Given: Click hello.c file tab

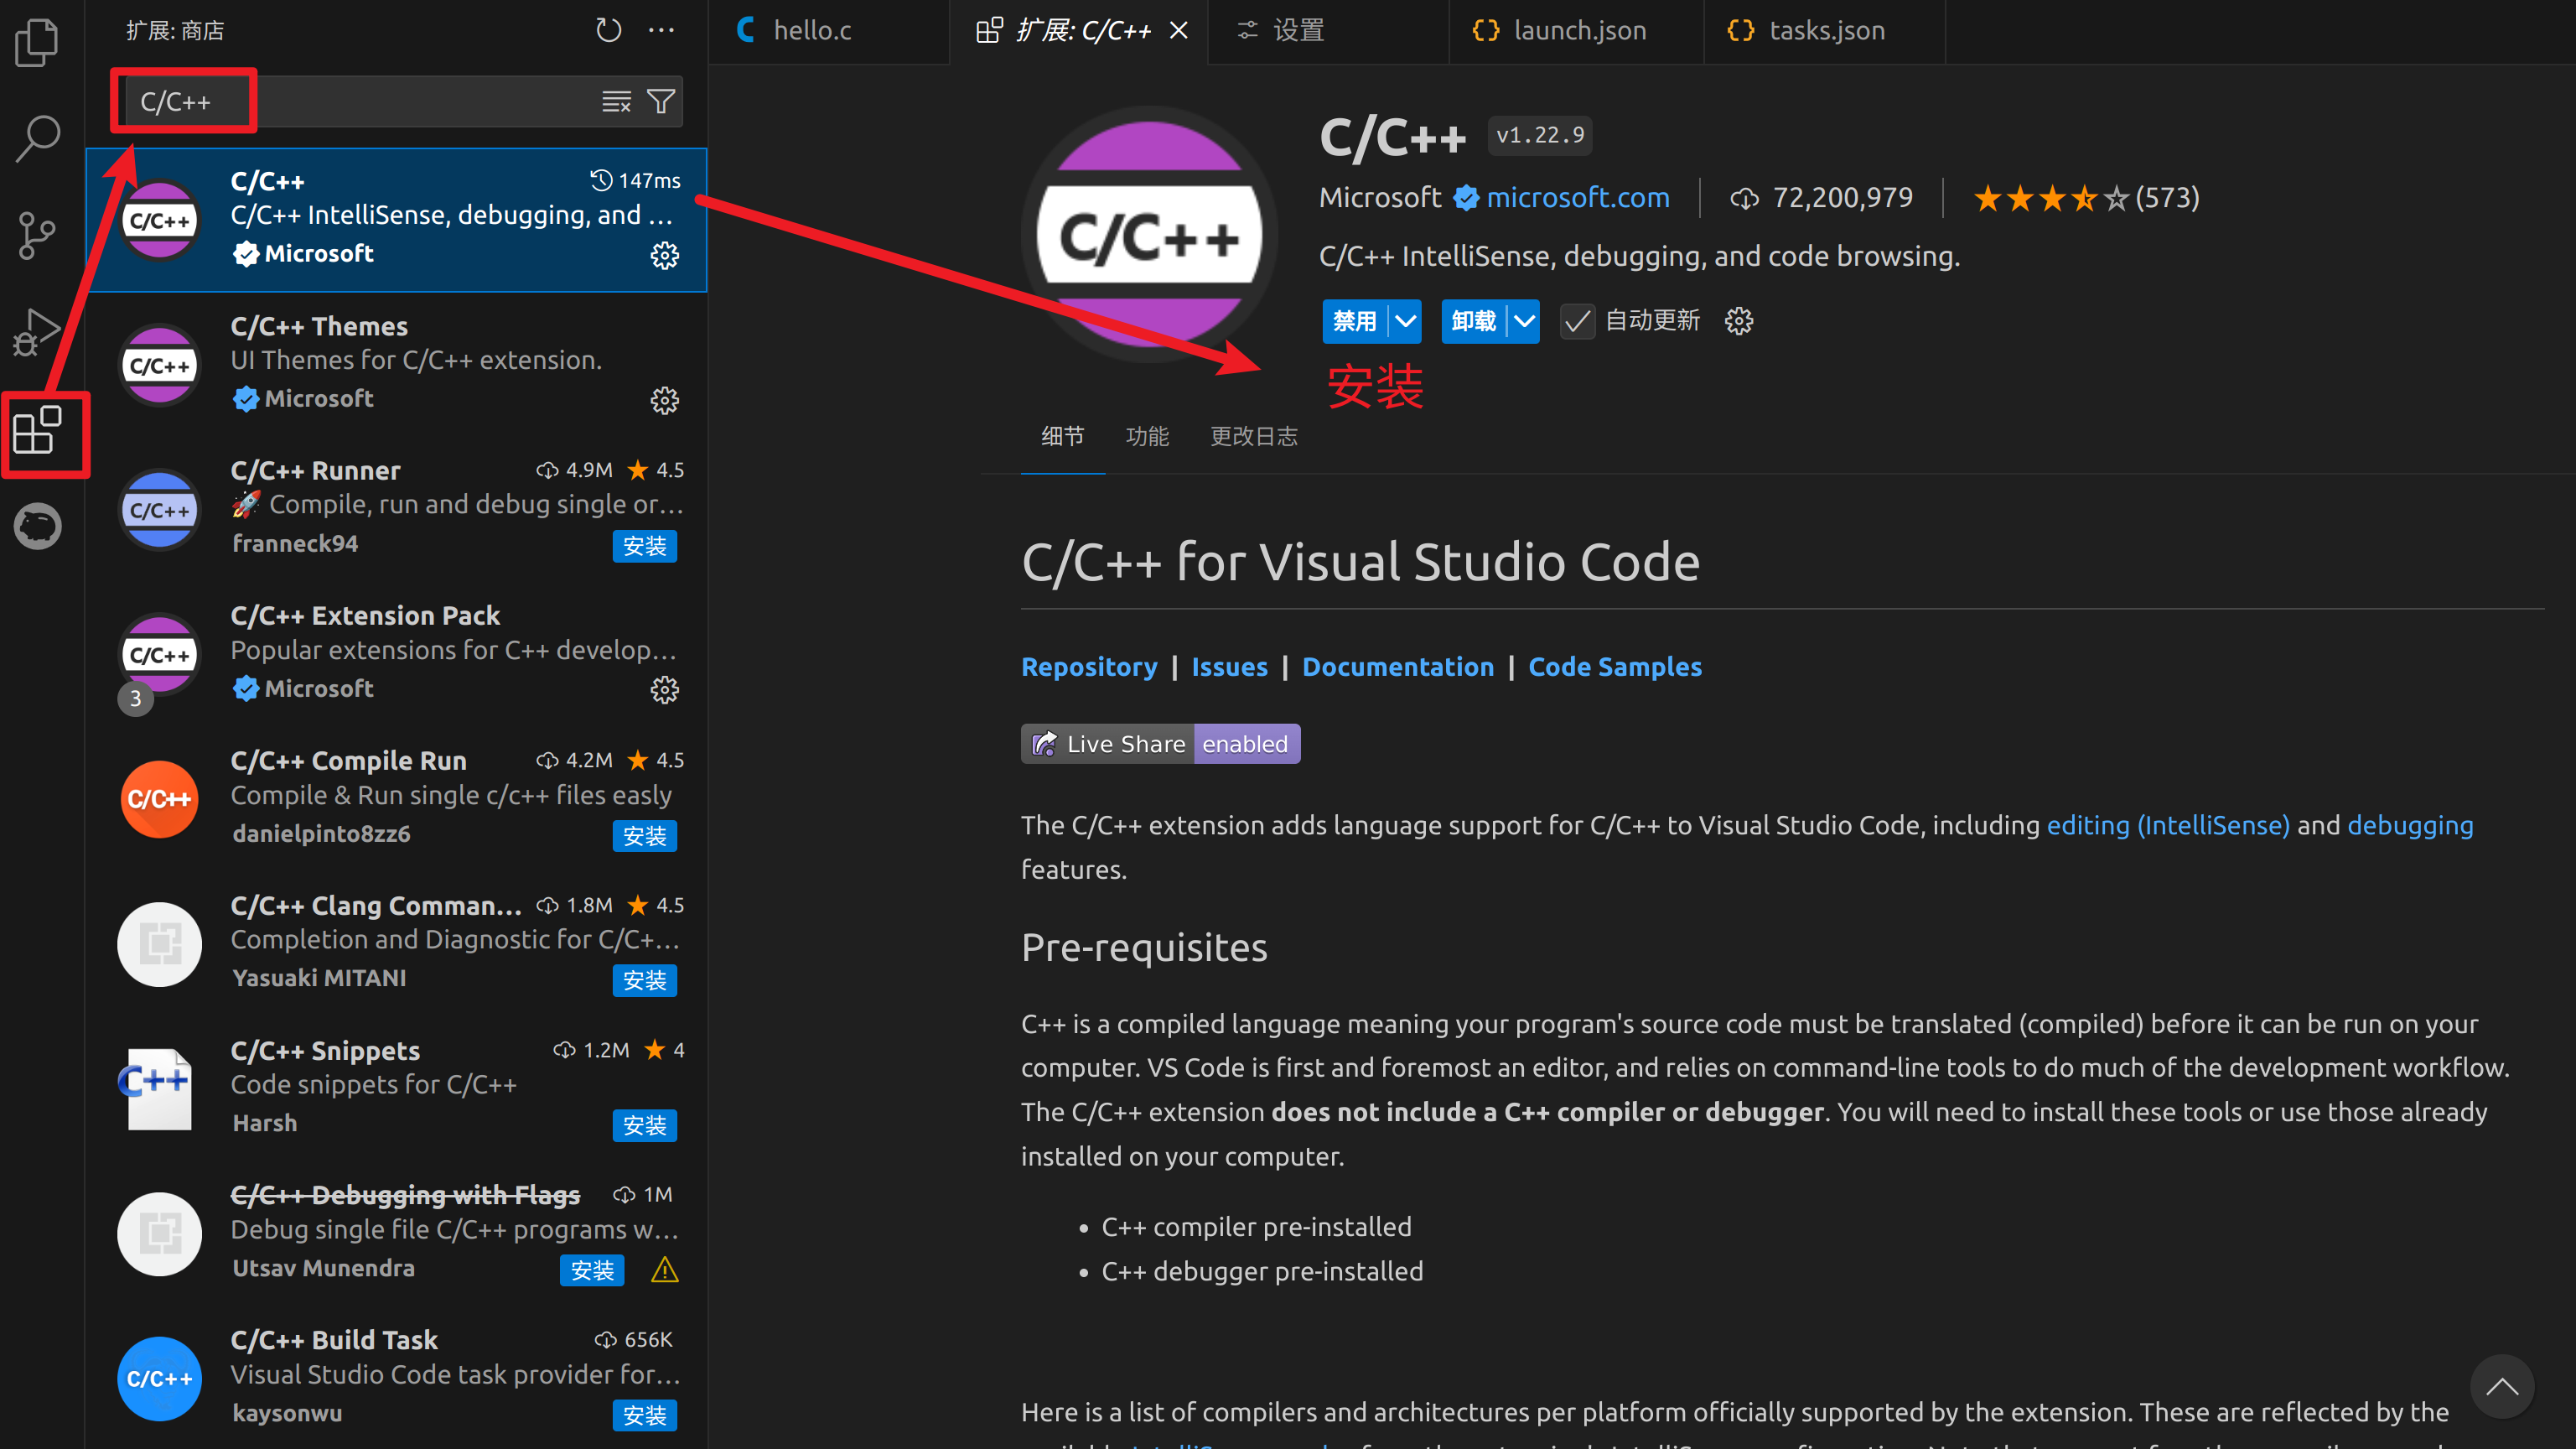Looking at the screenshot, I should pos(814,30).
